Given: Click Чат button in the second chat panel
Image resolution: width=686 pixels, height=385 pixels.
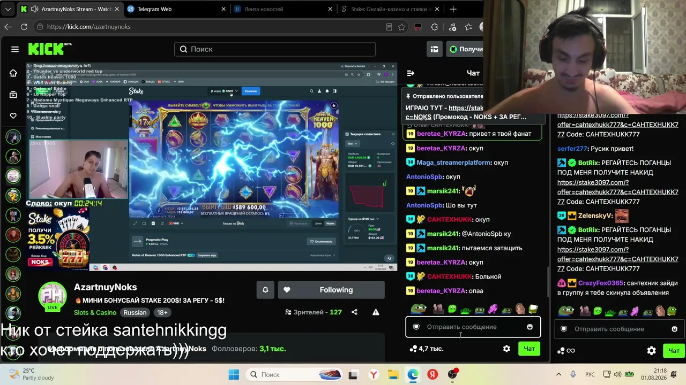Looking at the screenshot, I should 674,351.
